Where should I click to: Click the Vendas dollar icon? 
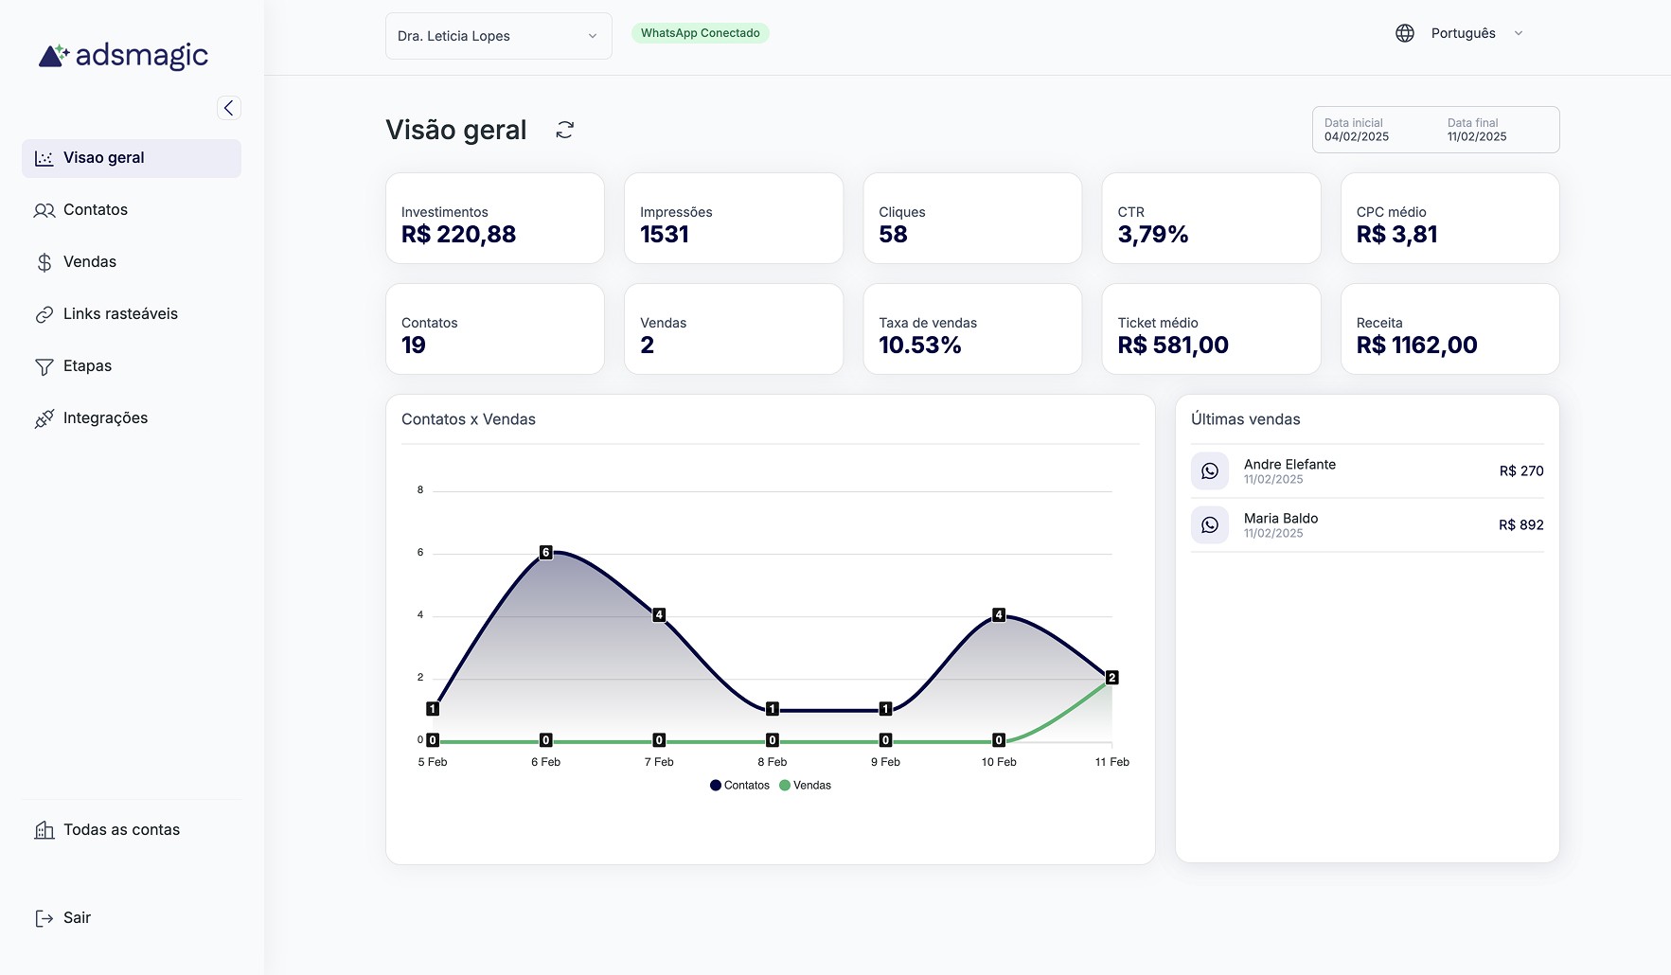(44, 262)
